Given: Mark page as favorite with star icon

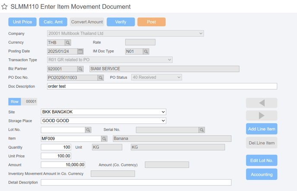Looking at the screenshot, I should (x=4, y=6).
